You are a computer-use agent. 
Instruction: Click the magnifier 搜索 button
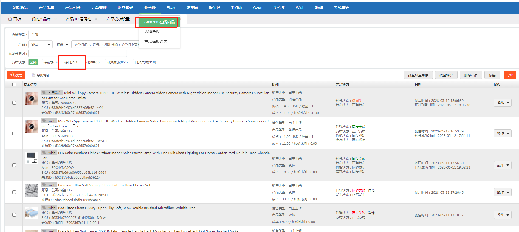(16, 75)
